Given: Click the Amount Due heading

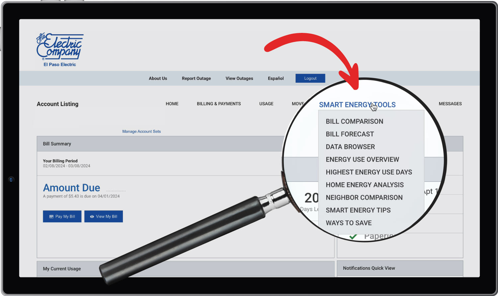Looking at the screenshot, I should (x=71, y=188).
